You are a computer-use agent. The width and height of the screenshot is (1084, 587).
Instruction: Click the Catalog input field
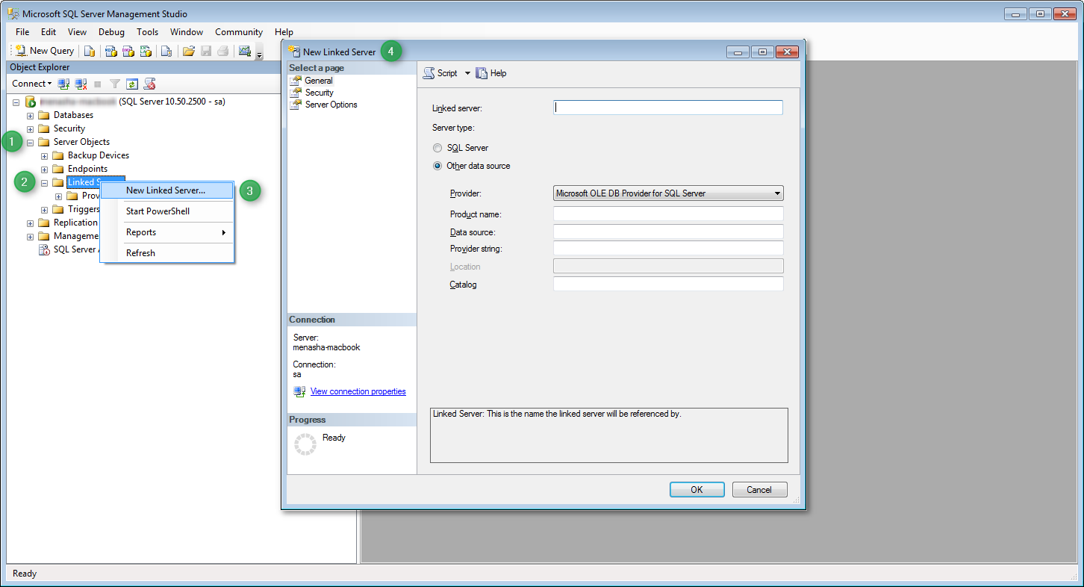[x=668, y=284]
